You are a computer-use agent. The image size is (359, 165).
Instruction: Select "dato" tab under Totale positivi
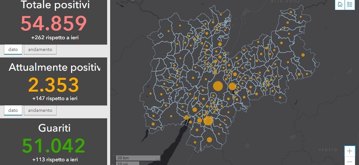(13, 49)
